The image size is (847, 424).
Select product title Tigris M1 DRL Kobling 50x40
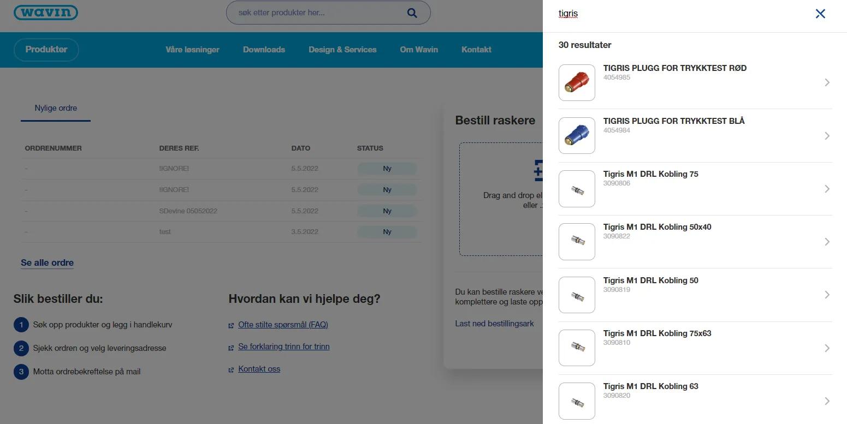point(658,227)
